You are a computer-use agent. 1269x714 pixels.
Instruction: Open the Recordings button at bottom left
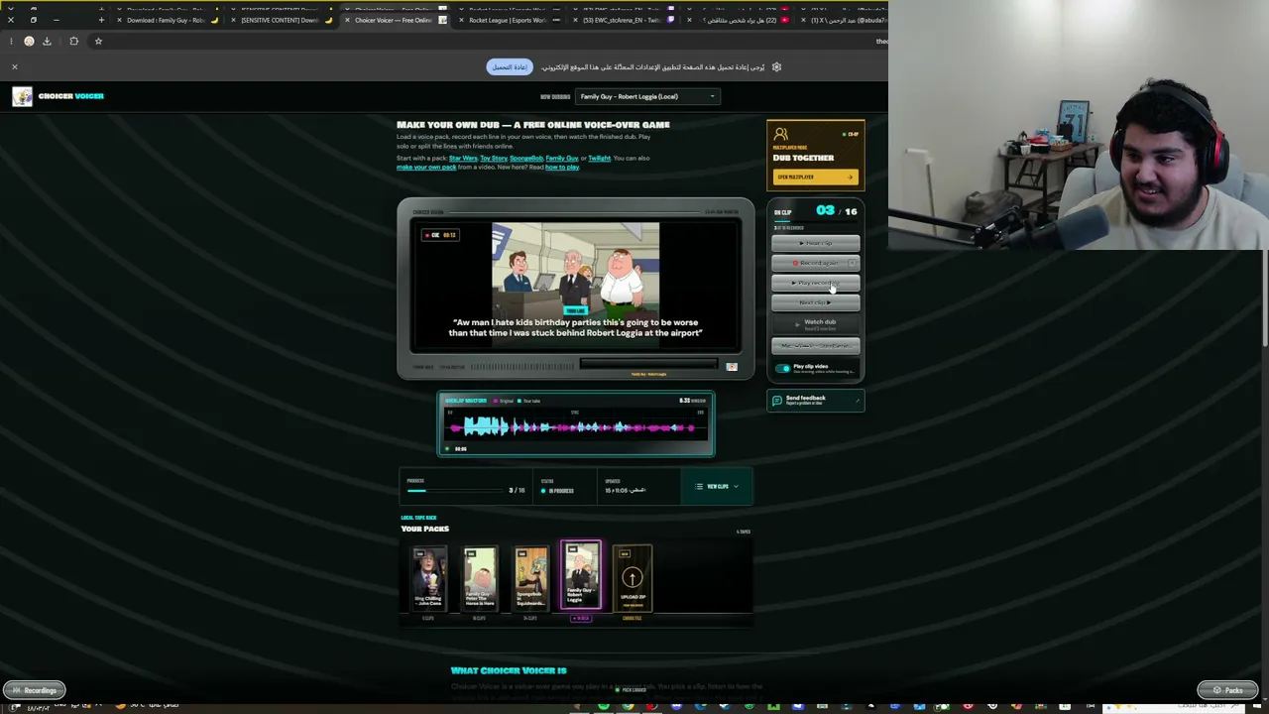(x=35, y=690)
